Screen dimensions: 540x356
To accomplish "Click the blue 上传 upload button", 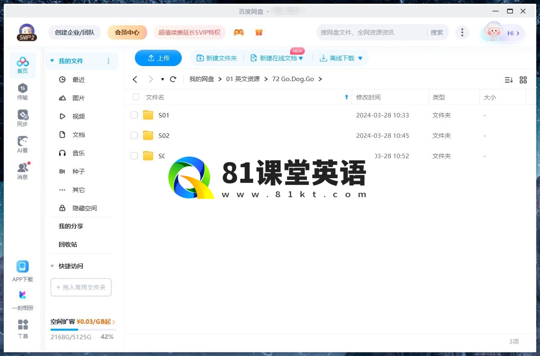I will [x=158, y=58].
